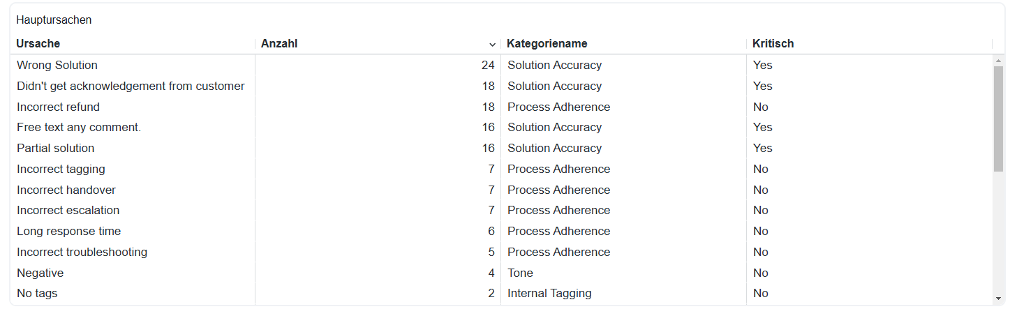Sort by Anzahl column header
Viewport: 1010px width, 309px height.
pos(279,43)
